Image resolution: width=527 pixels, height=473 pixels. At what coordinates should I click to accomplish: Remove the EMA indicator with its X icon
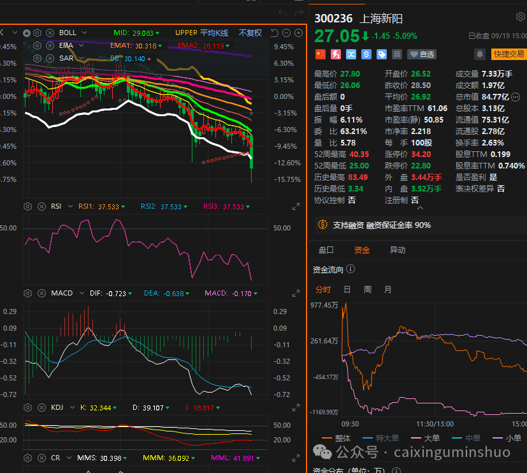(50, 45)
